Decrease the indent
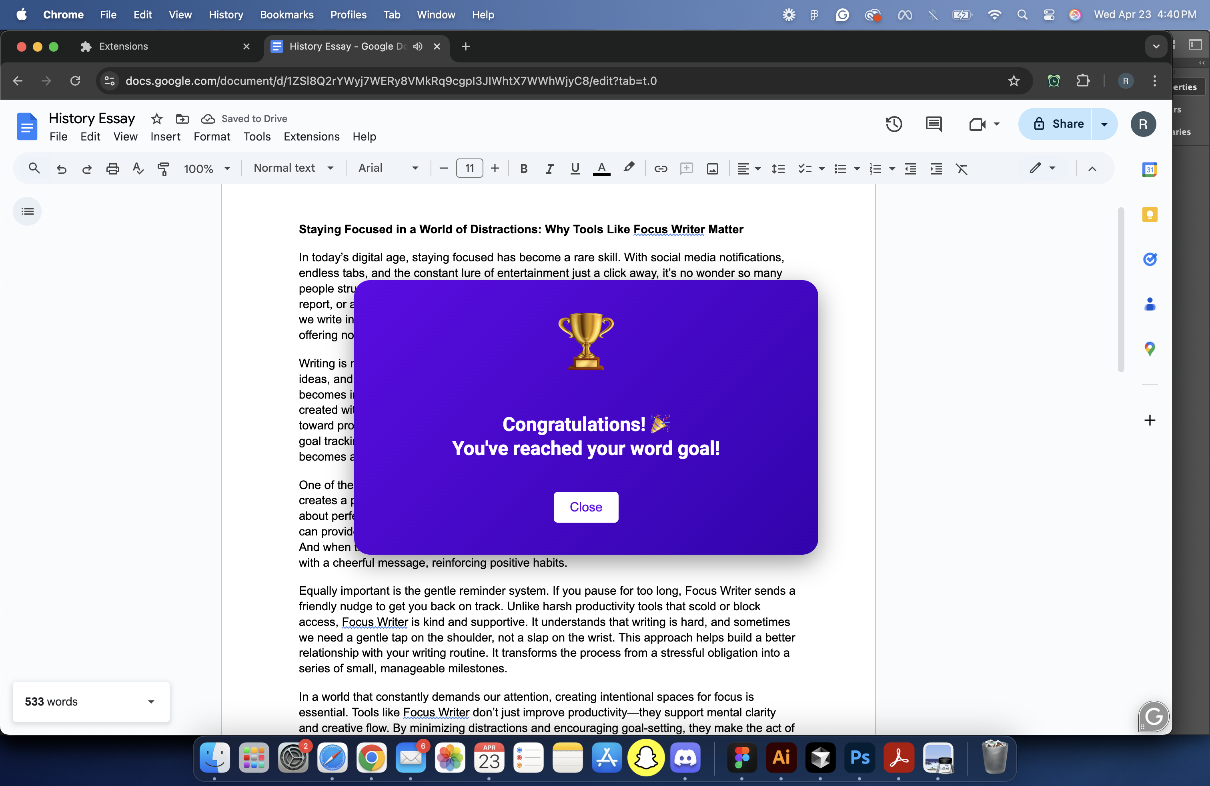The width and height of the screenshot is (1210, 786). point(911,168)
